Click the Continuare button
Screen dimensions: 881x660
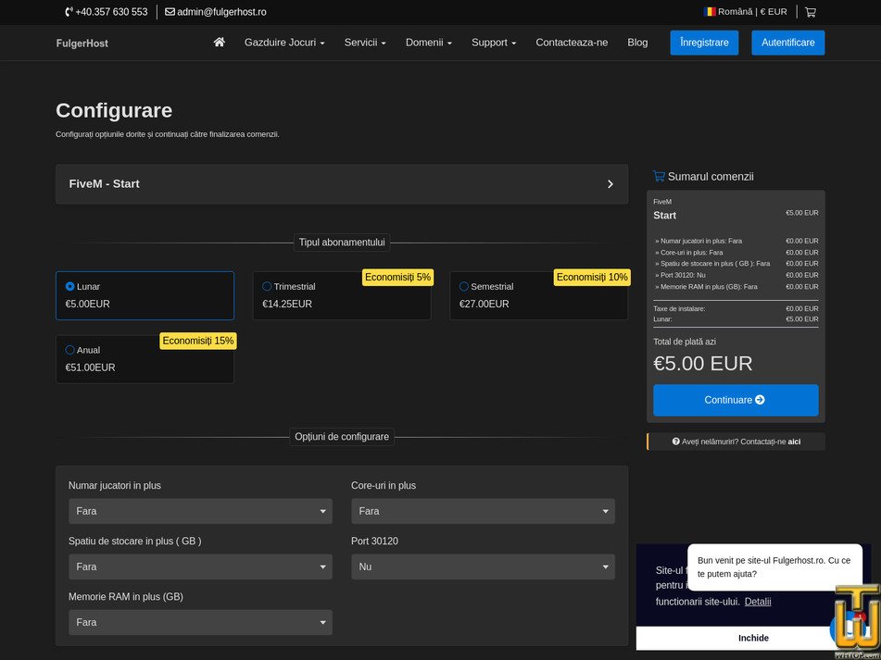[x=736, y=400]
